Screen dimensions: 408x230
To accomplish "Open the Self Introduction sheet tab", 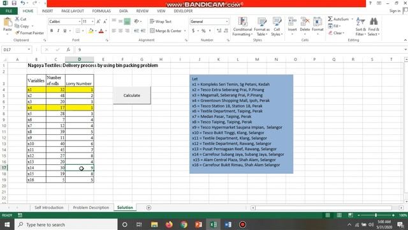I will [49, 208].
